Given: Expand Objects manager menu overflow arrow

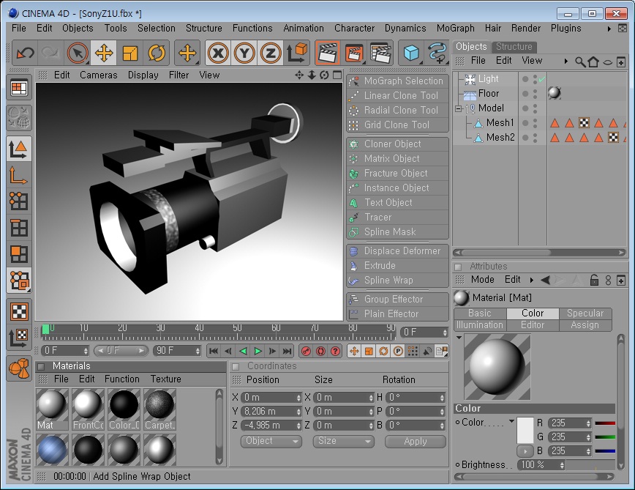Looking at the screenshot, I should pos(566,62).
